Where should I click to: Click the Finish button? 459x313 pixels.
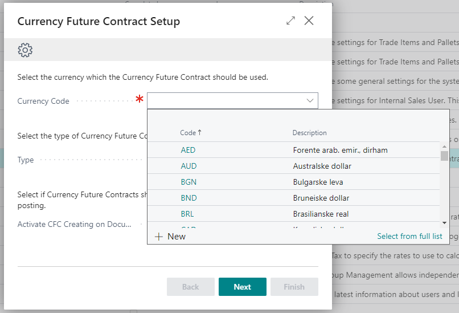tap(294, 287)
